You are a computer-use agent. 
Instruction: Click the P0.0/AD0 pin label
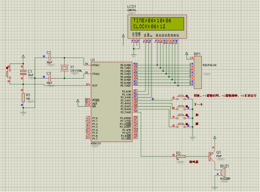[x=125, y=65]
